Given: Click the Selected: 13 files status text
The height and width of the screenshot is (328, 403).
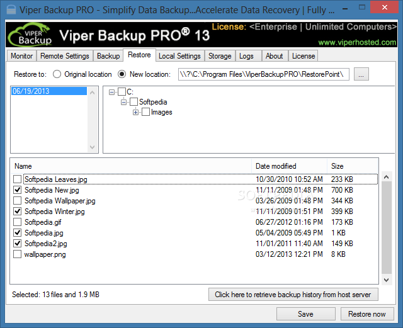Looking at the screenshot, I should pos(55,295).
